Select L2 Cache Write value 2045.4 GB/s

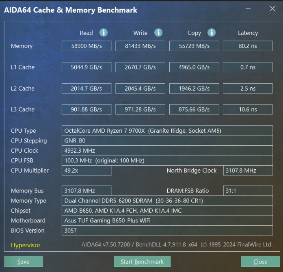(140, 89)
